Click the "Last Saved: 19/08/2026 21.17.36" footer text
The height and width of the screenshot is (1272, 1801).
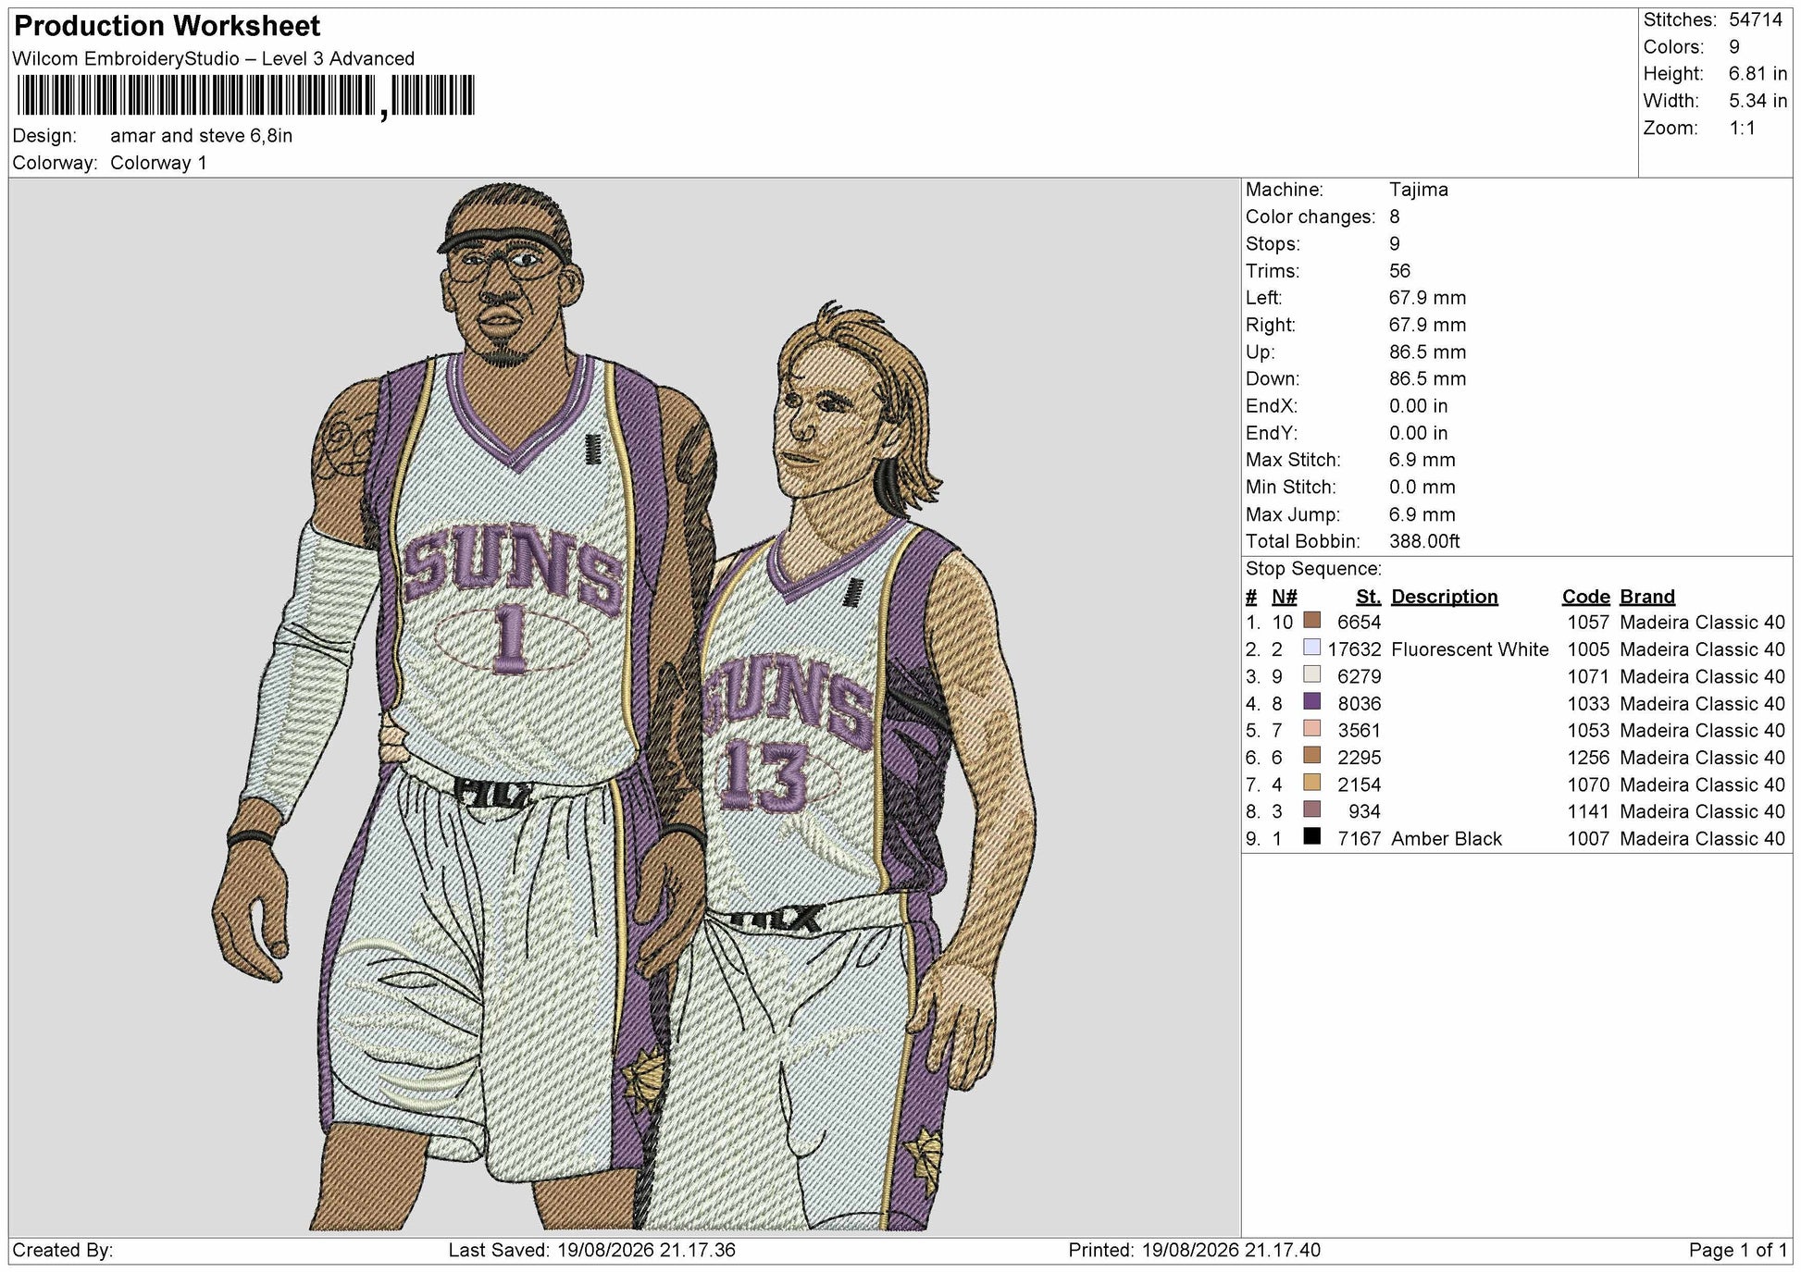[592, 1251]
